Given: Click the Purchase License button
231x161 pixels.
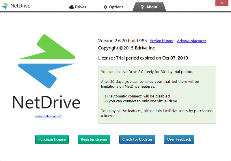Looking at the screenshot, I should 52,139.
